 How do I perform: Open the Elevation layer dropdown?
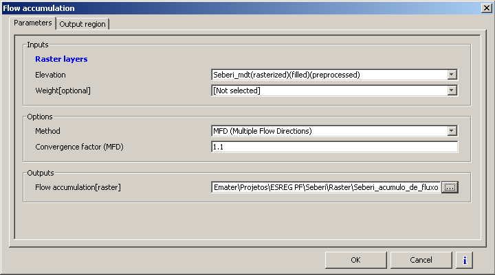(452, 75)
